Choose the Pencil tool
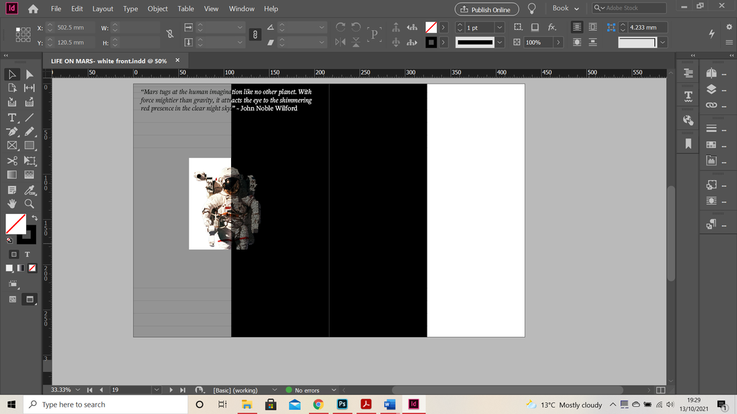Image resolution: width=737 pixels, height=414 pixels. click(29, 132)
